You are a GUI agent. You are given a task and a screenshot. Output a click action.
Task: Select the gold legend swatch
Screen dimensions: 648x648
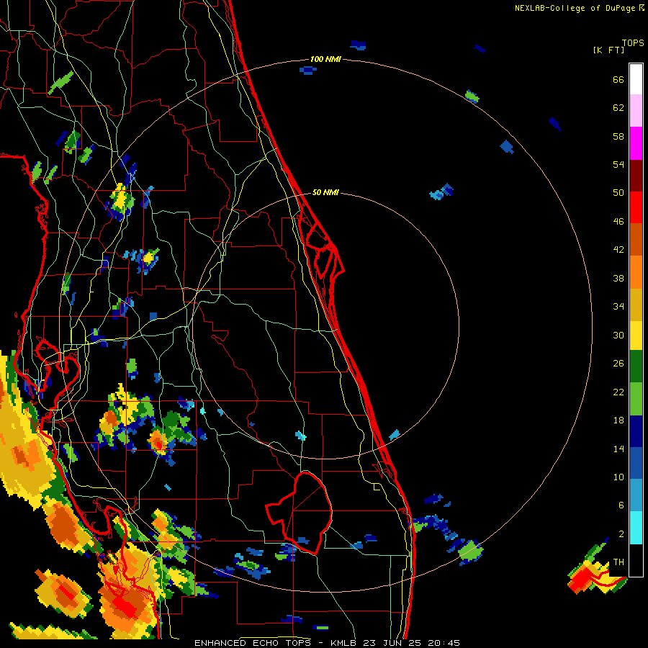[x=636, y=305]
